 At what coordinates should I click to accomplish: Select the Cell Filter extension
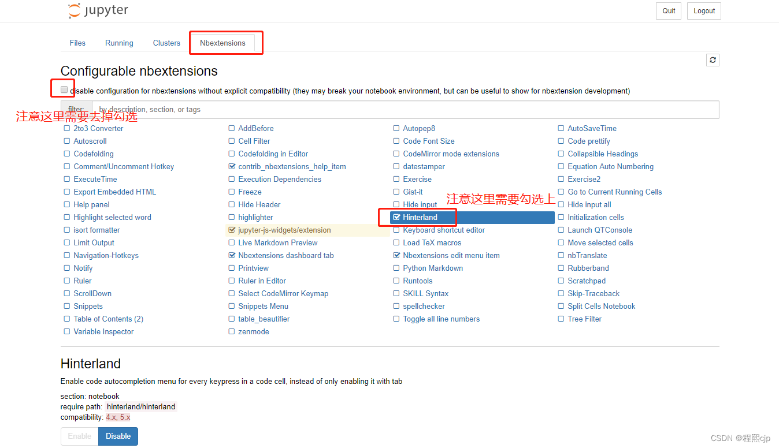coord(254,141)
